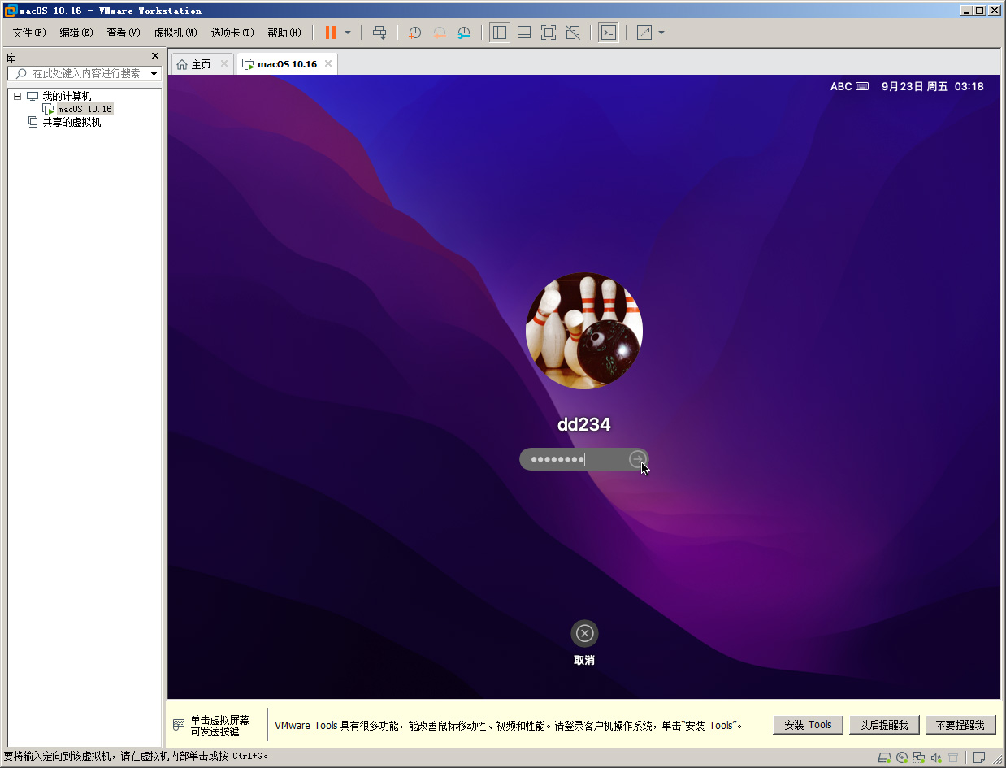
Task: Click the greyed-out box icon in status bar
Action: (953, 757)
